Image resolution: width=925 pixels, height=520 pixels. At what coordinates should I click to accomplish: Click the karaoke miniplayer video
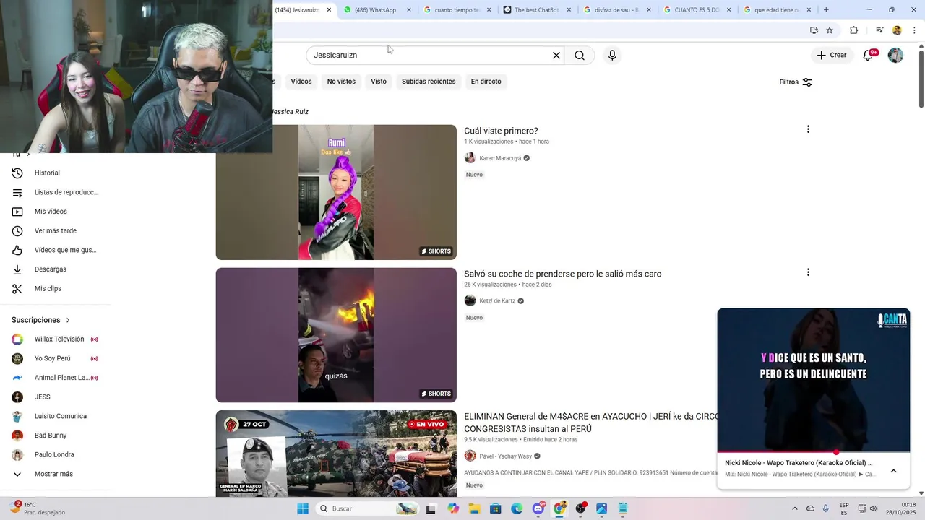(x=814, y=380)
